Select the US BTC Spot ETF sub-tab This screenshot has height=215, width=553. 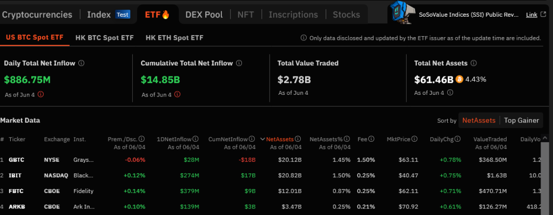pyautogui.click(x=35, y=38)
